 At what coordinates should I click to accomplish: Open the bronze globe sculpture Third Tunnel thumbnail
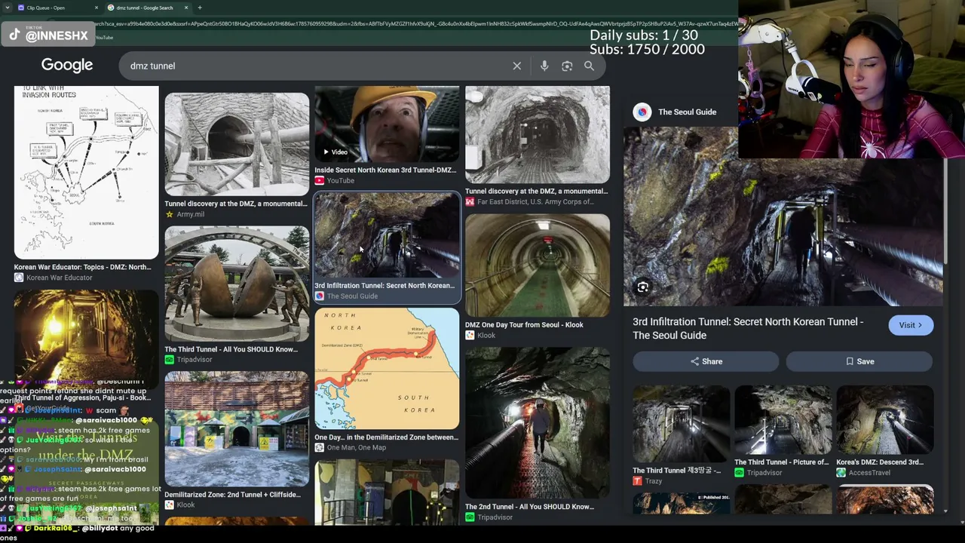point(237,284)
